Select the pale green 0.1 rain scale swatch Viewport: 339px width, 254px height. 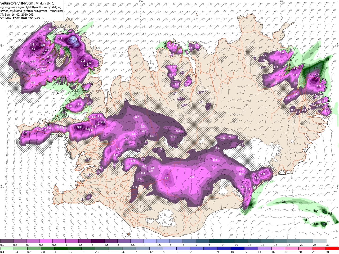[7, 248]
